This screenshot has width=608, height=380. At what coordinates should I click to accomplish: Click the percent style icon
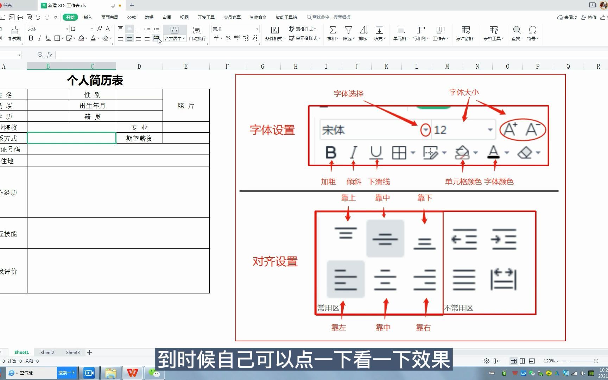[x=228, y=38]
